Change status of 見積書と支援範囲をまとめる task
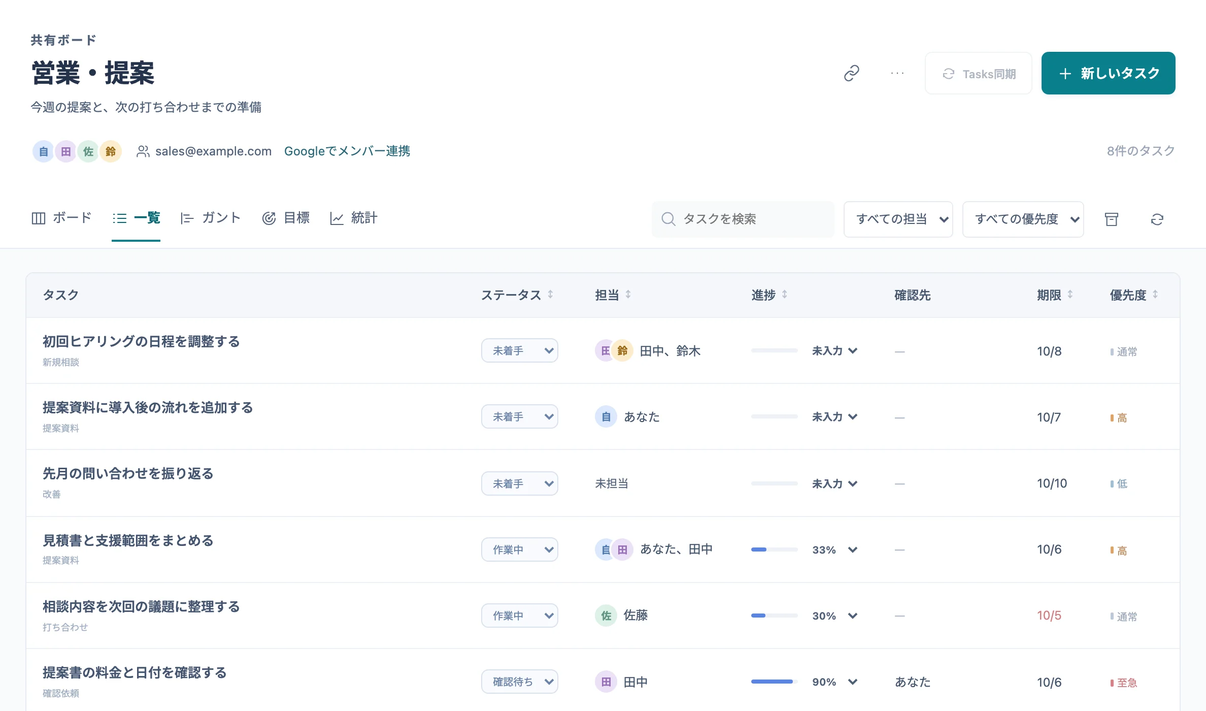 click(x=520, y=550)
